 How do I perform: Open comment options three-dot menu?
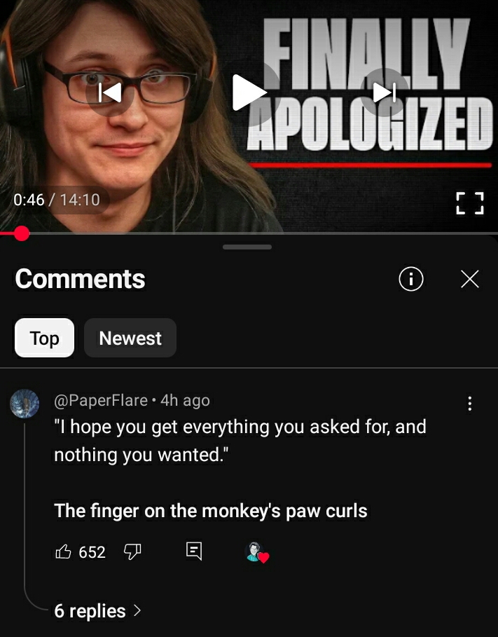pos(469,404)
